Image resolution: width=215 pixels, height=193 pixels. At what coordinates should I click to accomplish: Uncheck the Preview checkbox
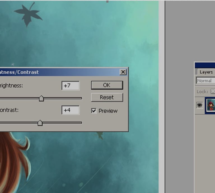click(94, 111)
